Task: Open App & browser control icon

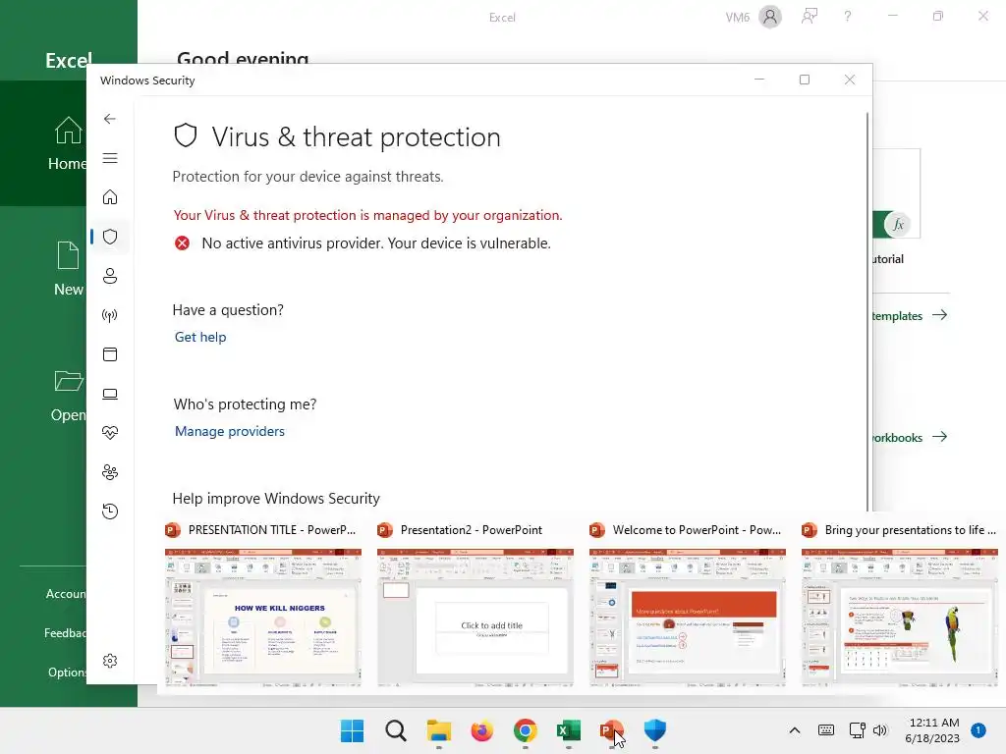Action: [110, 354]
